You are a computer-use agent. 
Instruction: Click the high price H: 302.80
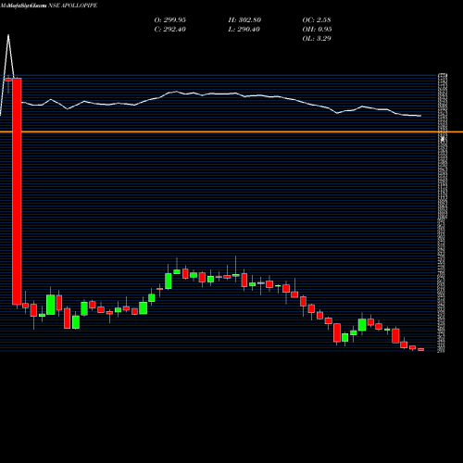(x=244, y=19)
